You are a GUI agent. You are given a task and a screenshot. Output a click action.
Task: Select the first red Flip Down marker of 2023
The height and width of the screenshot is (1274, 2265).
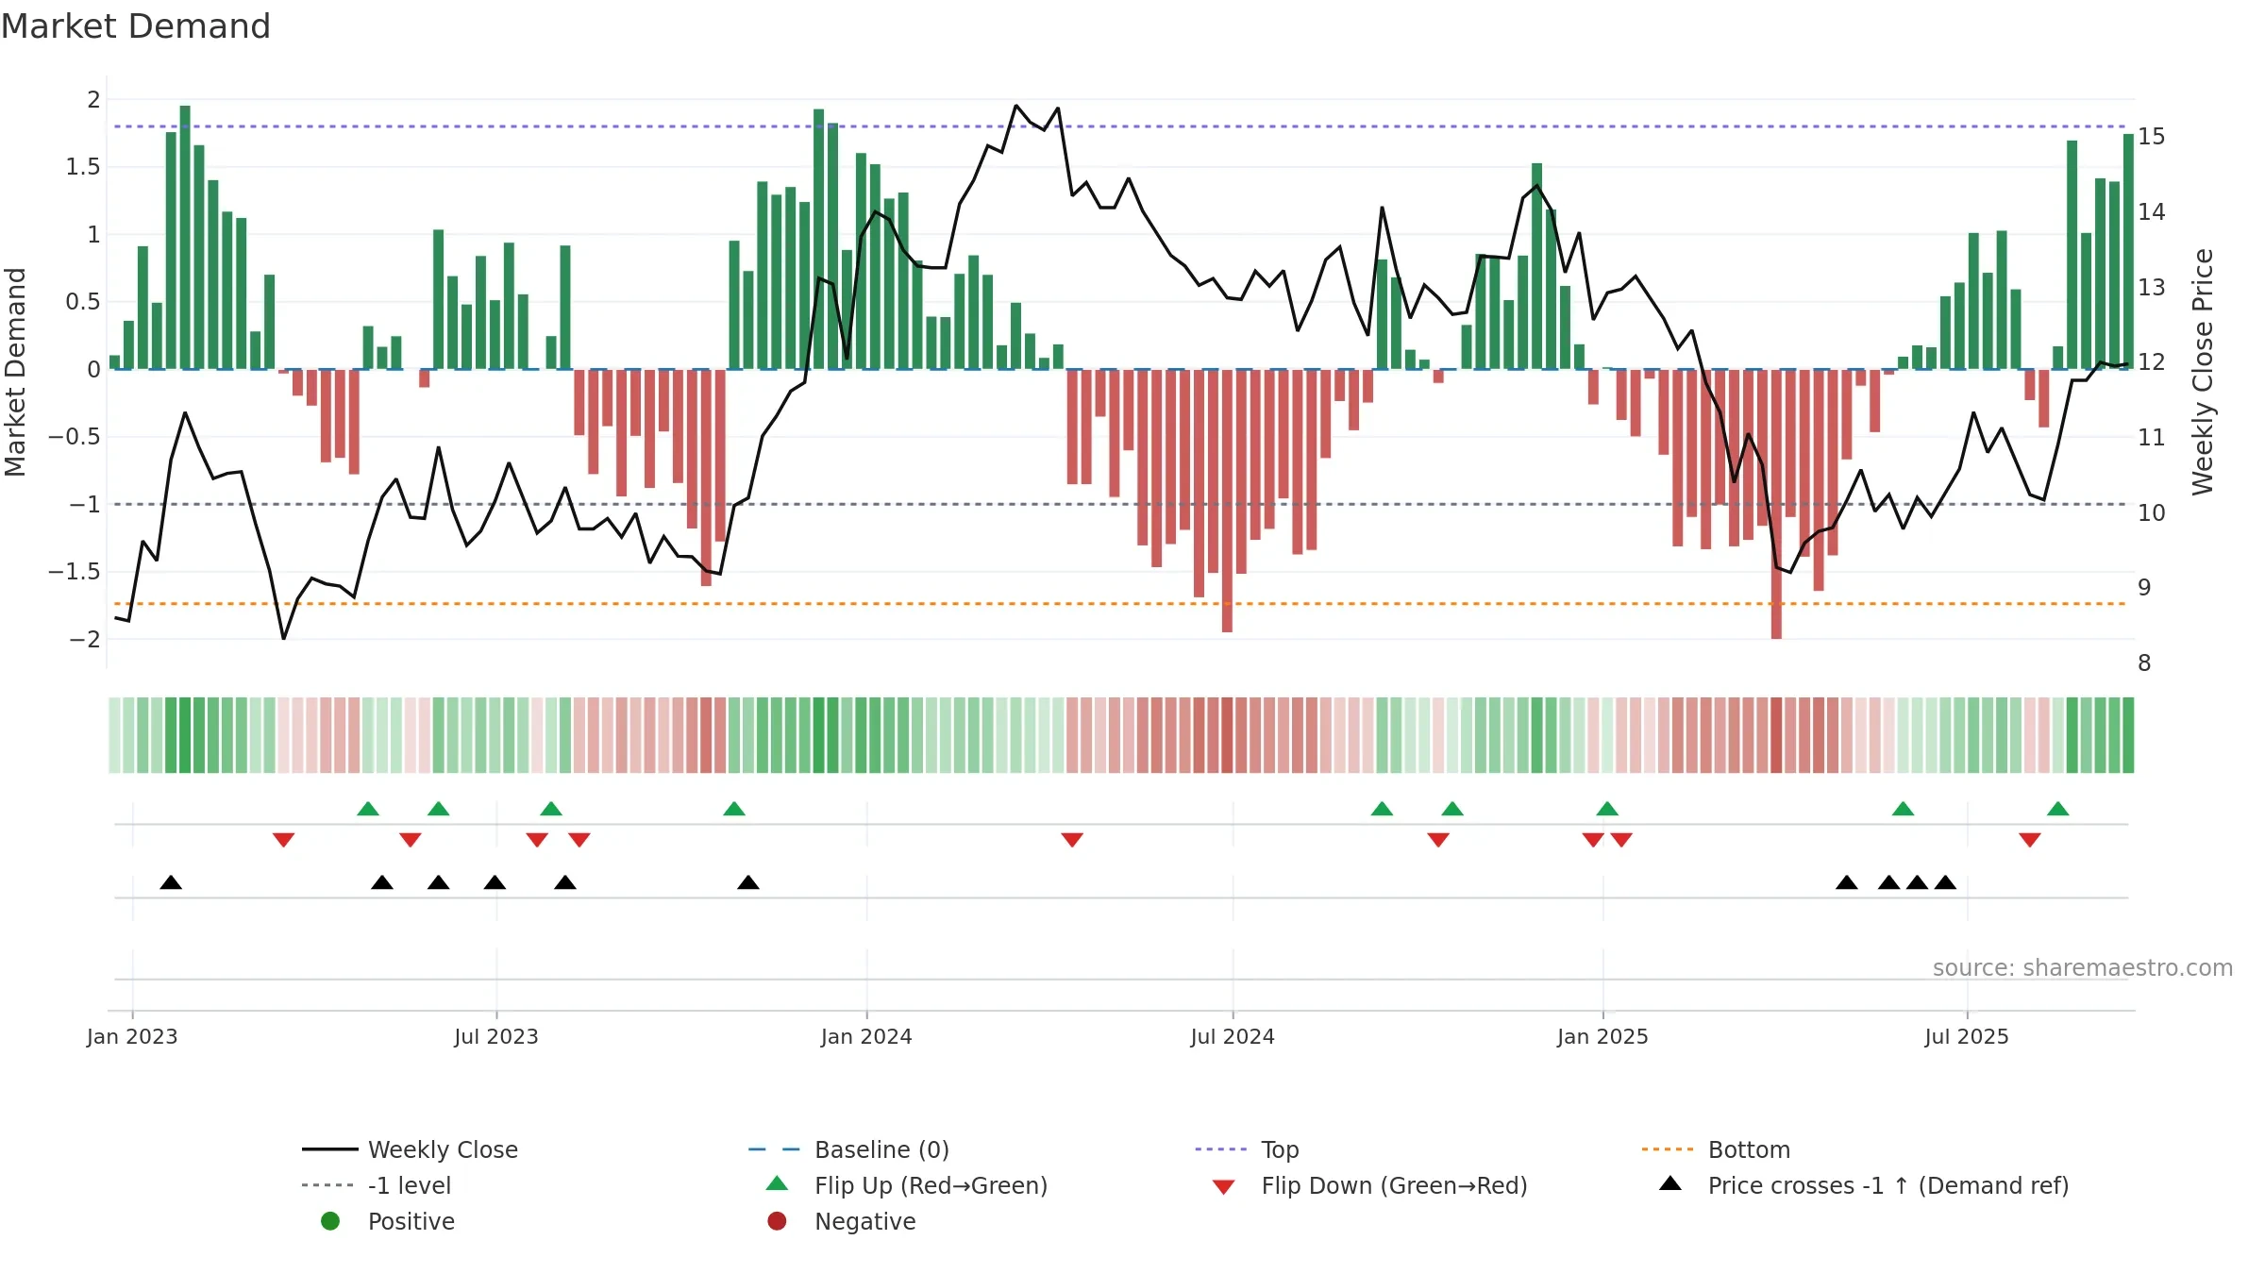[283, 840]
